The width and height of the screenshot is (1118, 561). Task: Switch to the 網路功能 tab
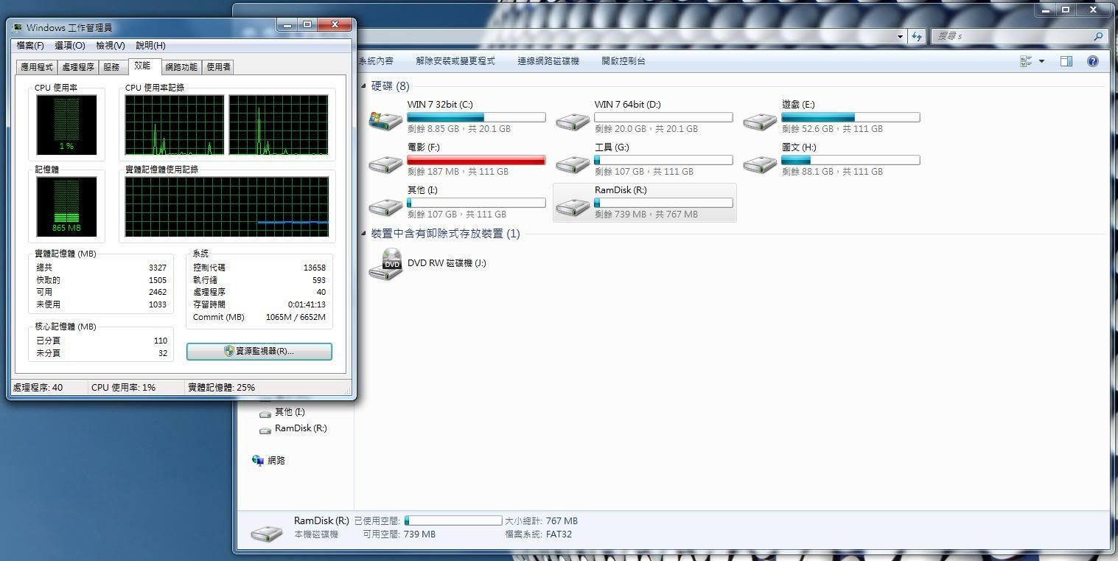pyautogui.click(x=181, y=67)
